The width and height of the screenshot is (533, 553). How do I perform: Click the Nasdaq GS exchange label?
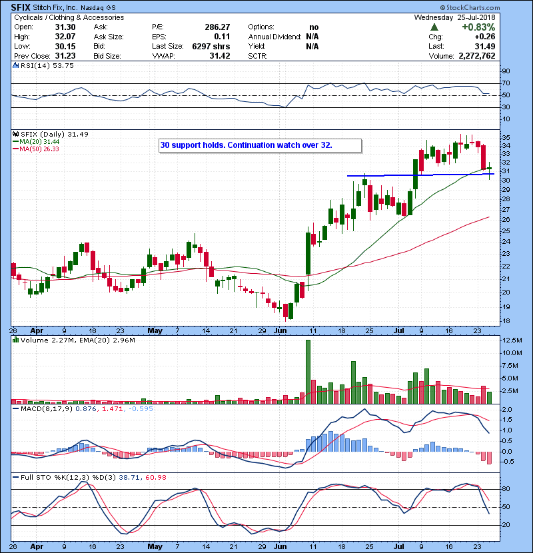coord(98,8)
